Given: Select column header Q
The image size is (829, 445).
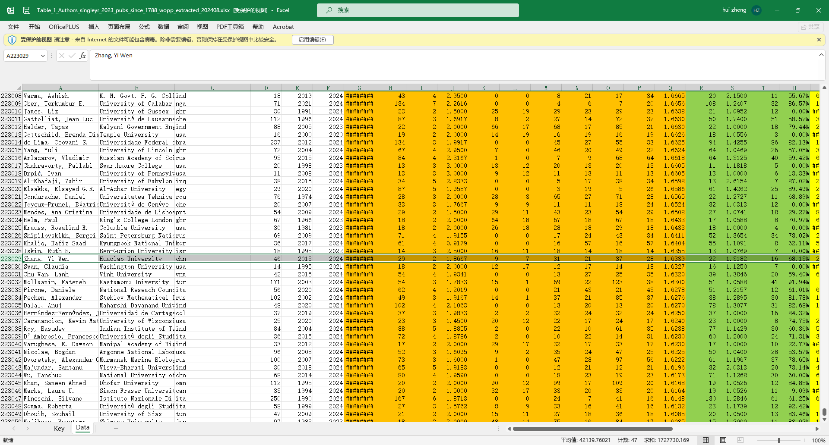Looking at the screenshot, I should [x=670, y=88].
